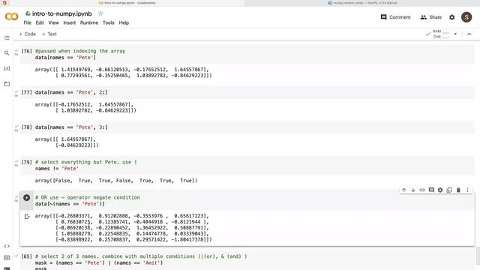Click the Colab logo icon
The image size is (480, 270).
tap(12, 16)
